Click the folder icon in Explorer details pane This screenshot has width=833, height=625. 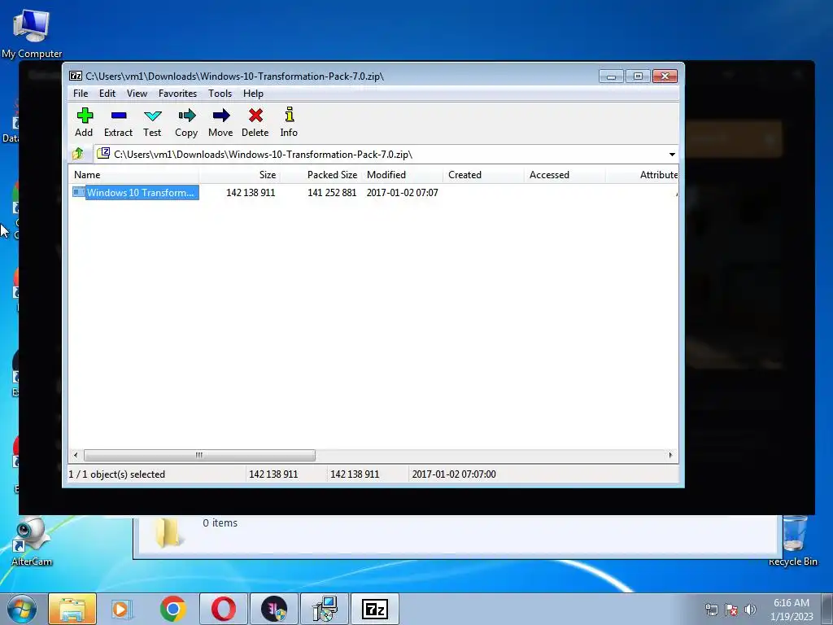[x=168, y=532]
